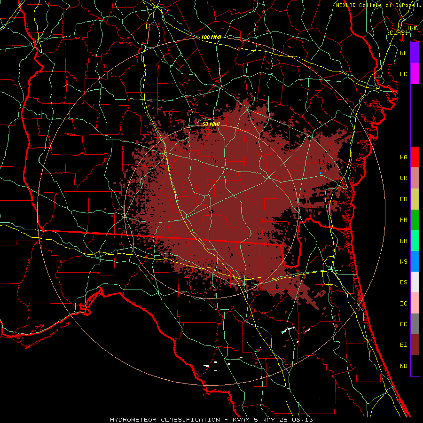
Task: Click the green HR legend swatch
Action: (415, 219)
